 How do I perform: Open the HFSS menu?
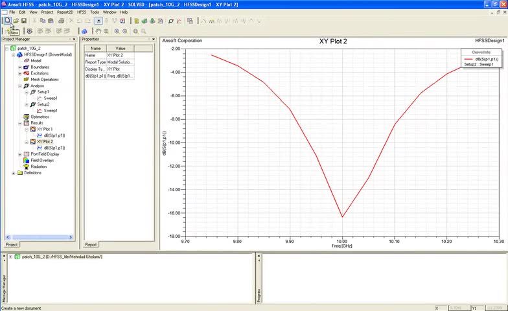pyautogui.click(x=81, y=12)
